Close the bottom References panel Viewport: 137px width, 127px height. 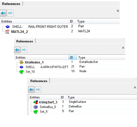[x=135, y=87]
